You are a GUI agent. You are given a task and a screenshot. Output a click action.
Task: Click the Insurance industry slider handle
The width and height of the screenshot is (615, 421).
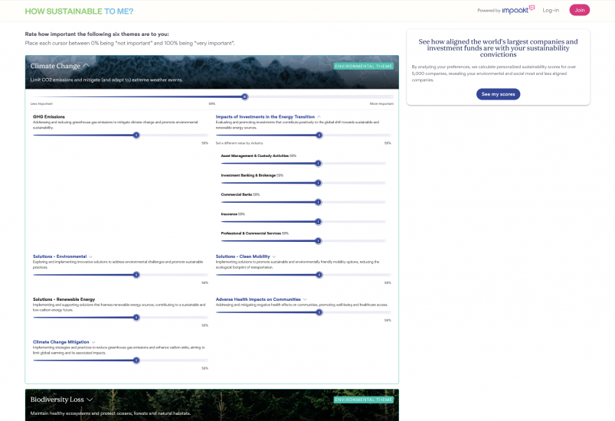(318, 221)
